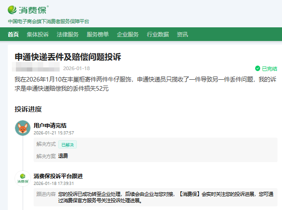
Task: Click the green 已完结 checkmark icon
Action: (x=257, y=69)
